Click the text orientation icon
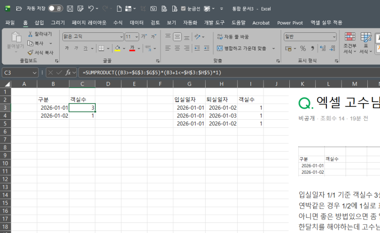The width and height of the screenshot is (380, 233). click(x=198, y=37)
